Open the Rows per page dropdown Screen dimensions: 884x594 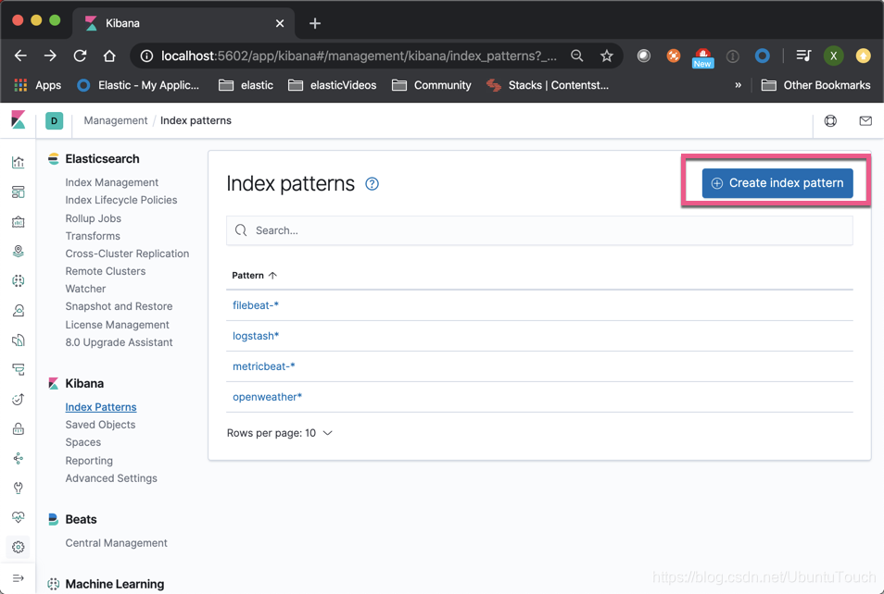[x=280, y=432]
